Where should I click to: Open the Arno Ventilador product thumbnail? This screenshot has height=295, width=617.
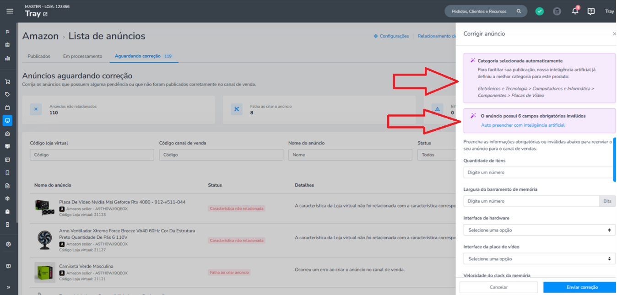coord(45,240)
